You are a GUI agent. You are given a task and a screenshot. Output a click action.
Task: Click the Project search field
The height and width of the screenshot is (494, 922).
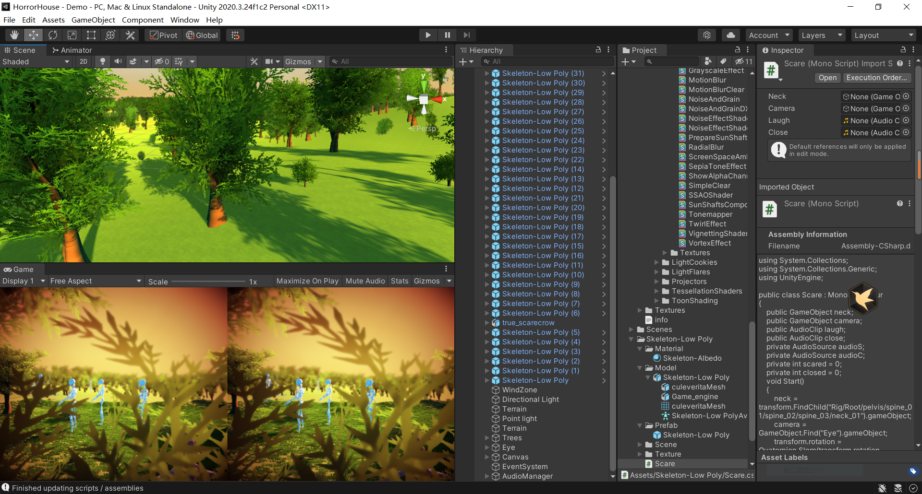click(x=672, y=61)
